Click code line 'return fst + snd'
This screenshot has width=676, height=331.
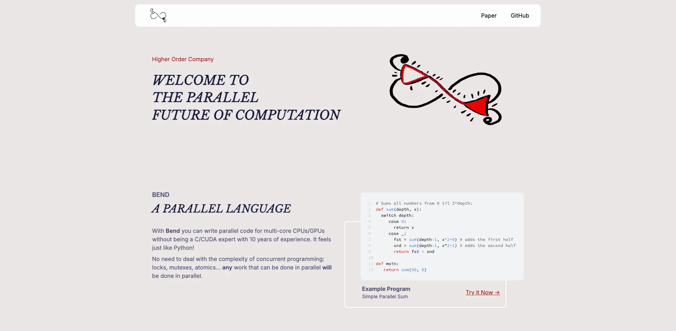414,252
